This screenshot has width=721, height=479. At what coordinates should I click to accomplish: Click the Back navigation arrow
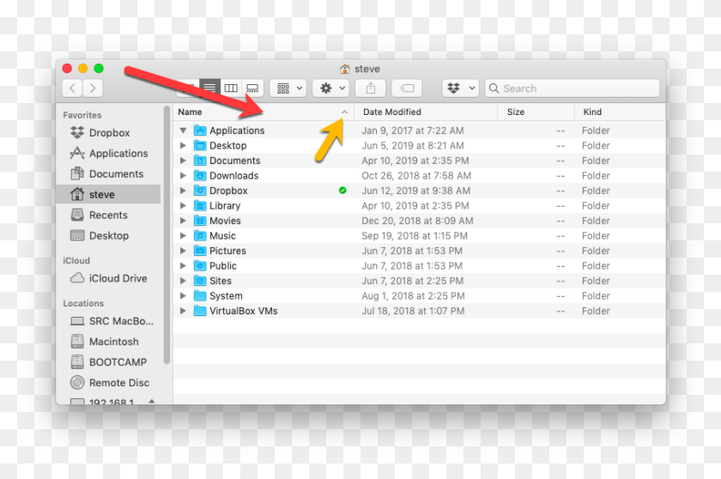(72, 88)
